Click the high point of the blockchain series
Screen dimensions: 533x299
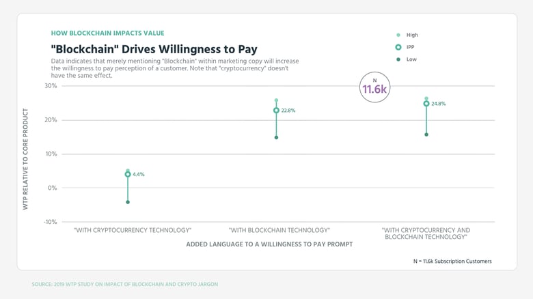[276, 100]
